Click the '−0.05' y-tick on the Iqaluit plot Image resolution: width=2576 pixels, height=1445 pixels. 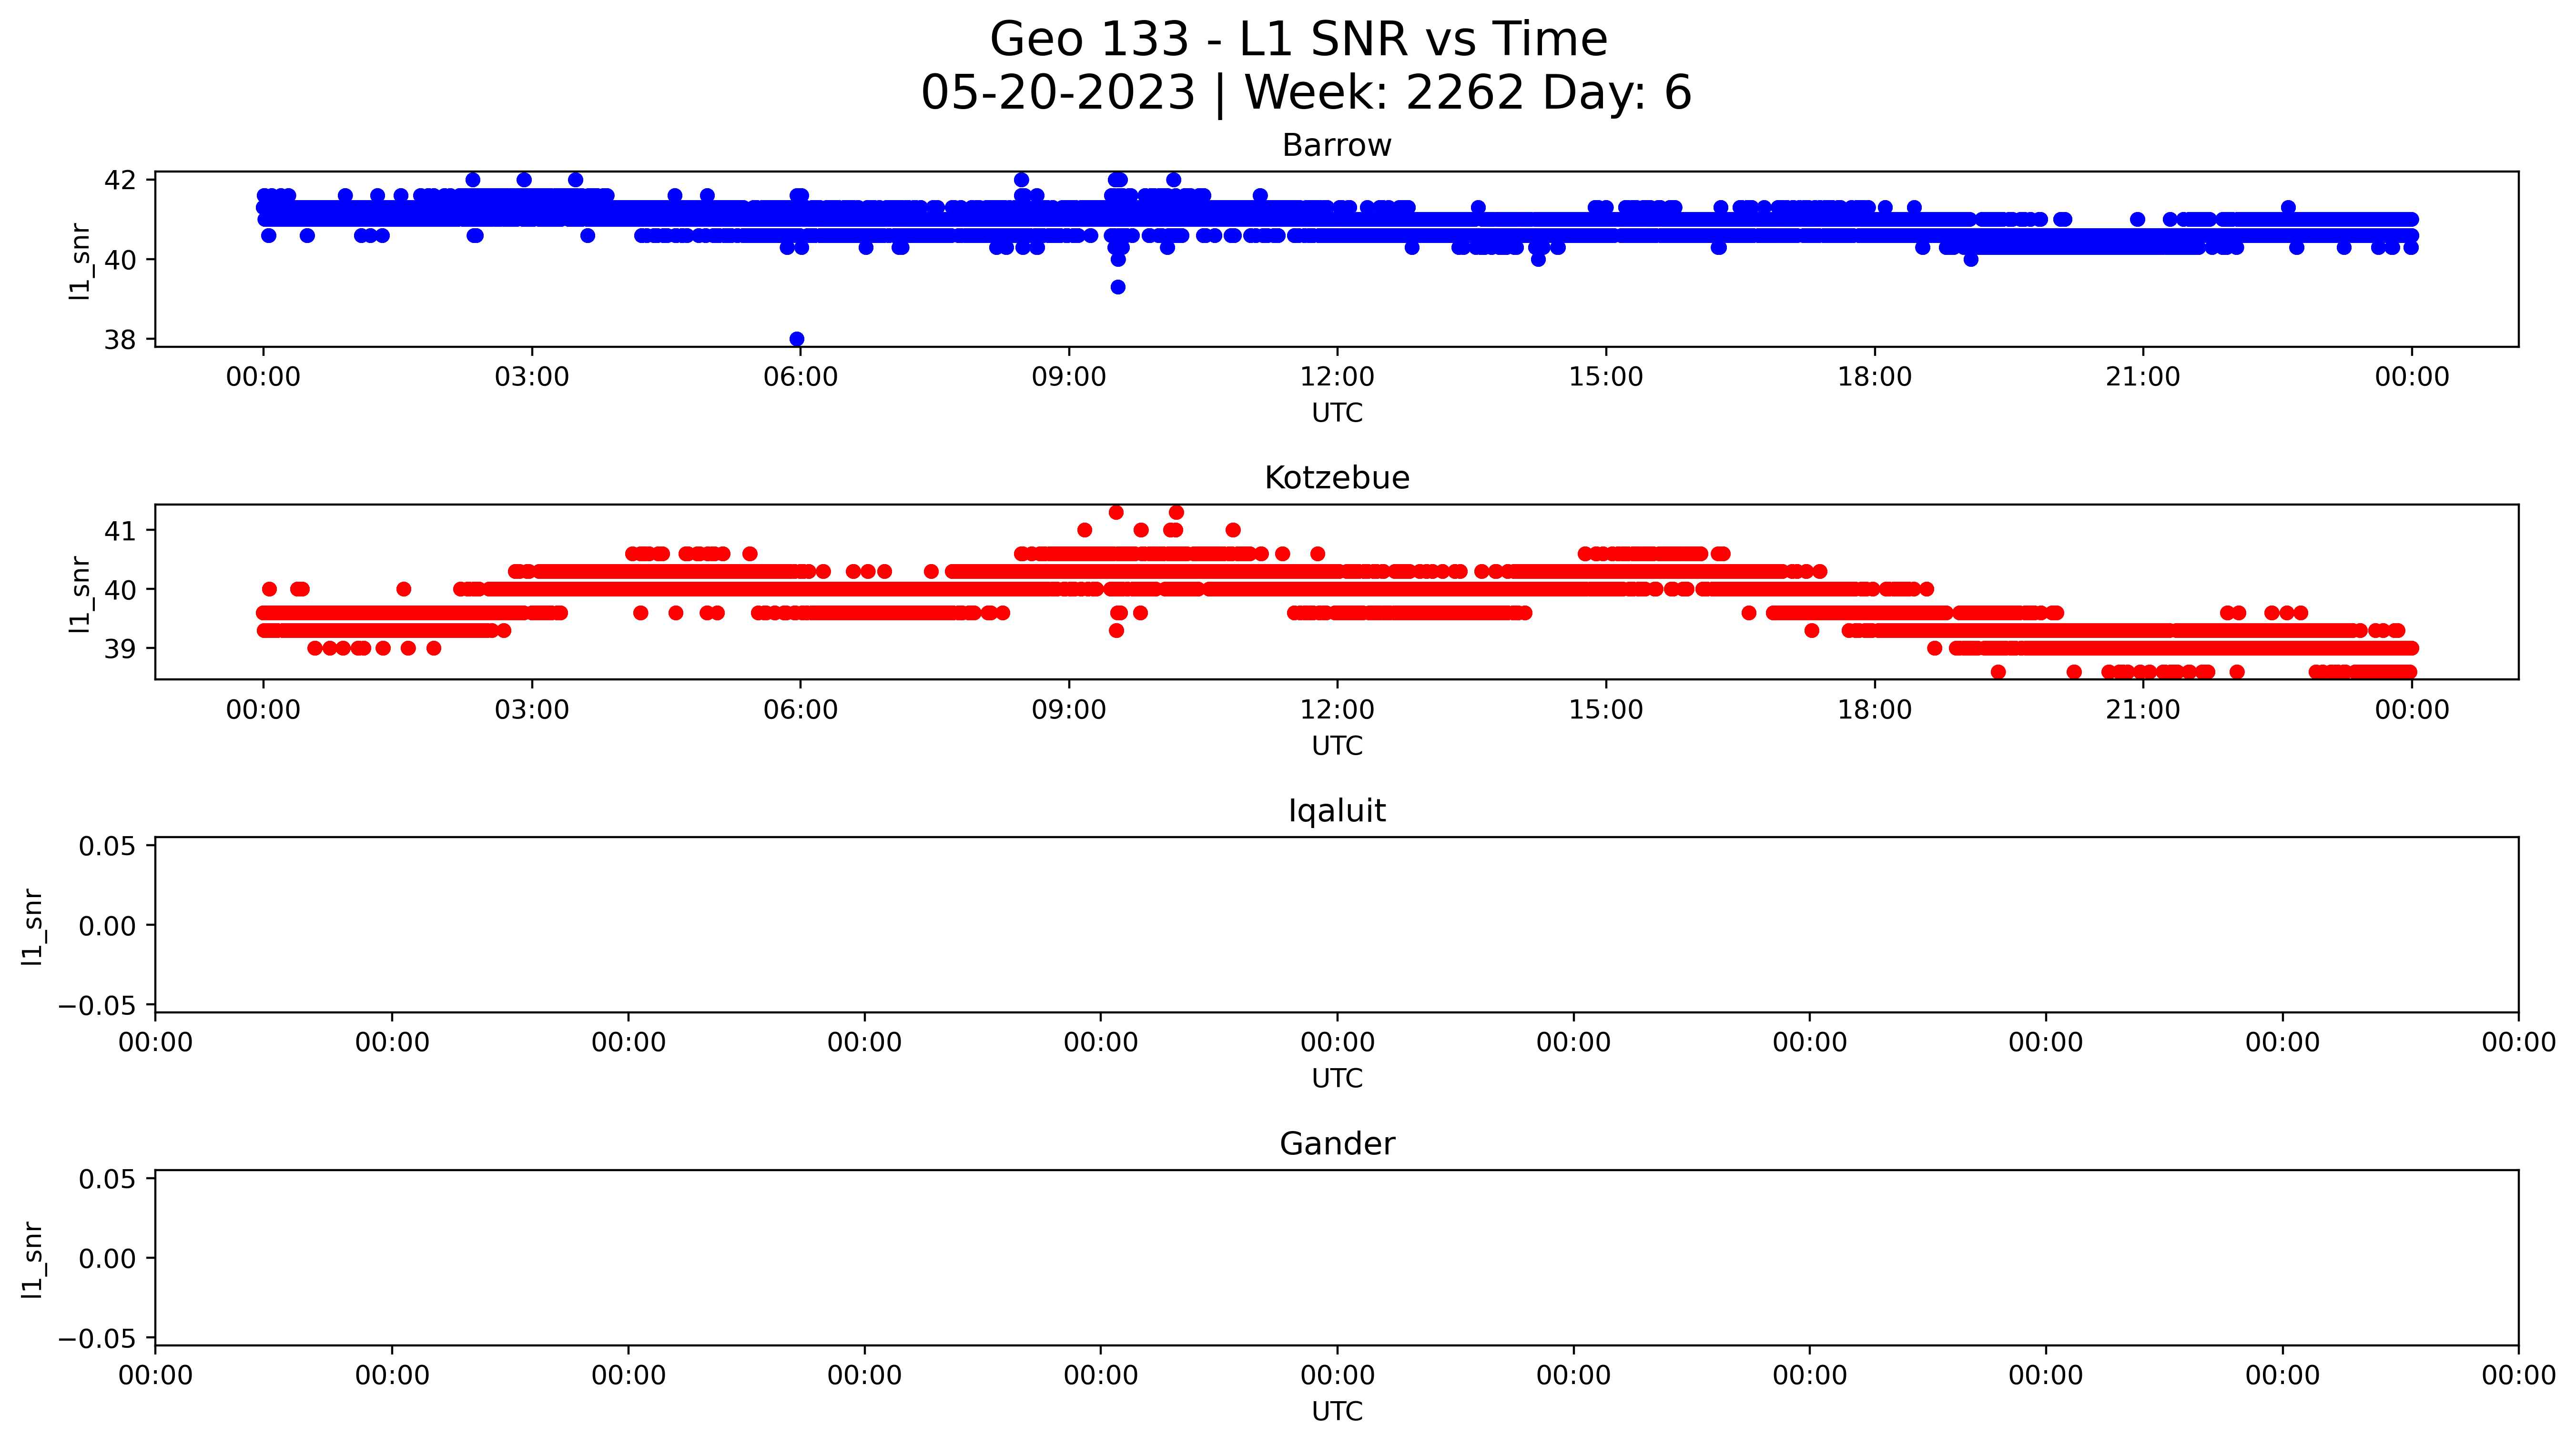tap(98, 1006)
